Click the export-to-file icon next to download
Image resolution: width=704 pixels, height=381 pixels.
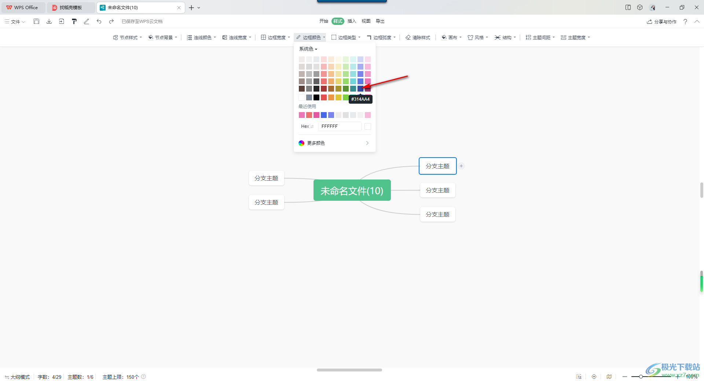61,21
